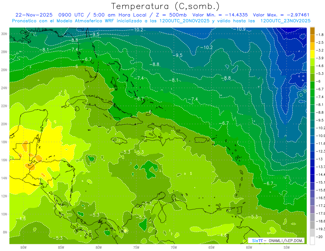325x251 pixels.
Task: Click the navy swatch between -13.7 and -14.4
Action: pos(312,171)
